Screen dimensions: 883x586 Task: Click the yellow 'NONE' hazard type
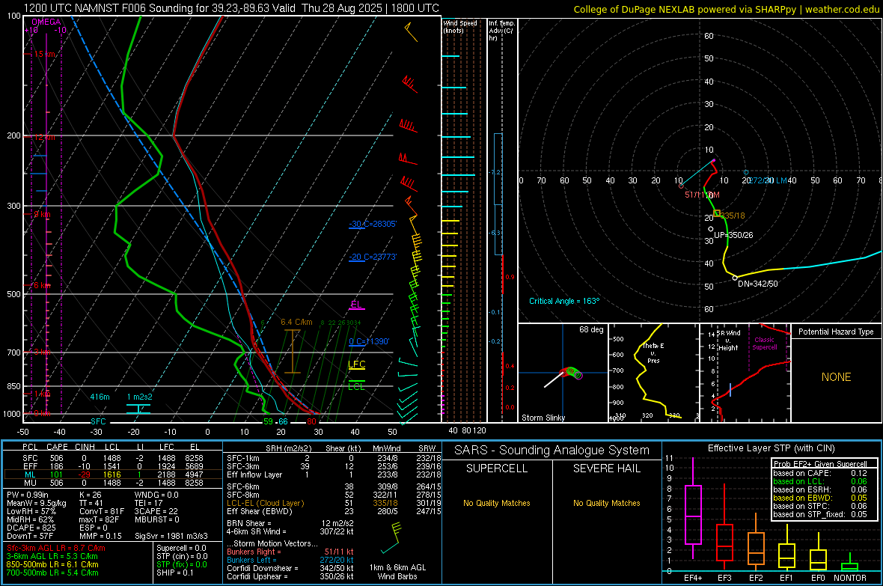pos(837,377)
